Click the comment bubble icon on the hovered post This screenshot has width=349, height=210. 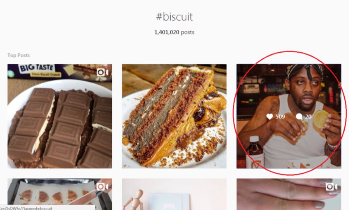pyautogui.click(x=299, y=117)
